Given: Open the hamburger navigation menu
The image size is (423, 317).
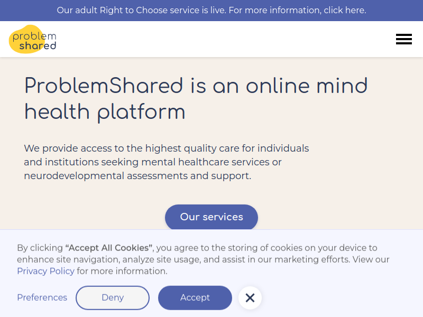Looking at the screenshot, I should (x=403, y=39).
